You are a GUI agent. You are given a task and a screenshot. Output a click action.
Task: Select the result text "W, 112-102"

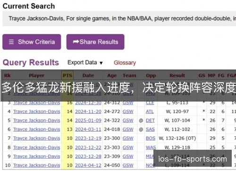(177, 129)
